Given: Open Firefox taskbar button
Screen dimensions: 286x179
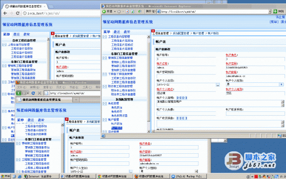Looking at the screenshot, I should (152, 176).
